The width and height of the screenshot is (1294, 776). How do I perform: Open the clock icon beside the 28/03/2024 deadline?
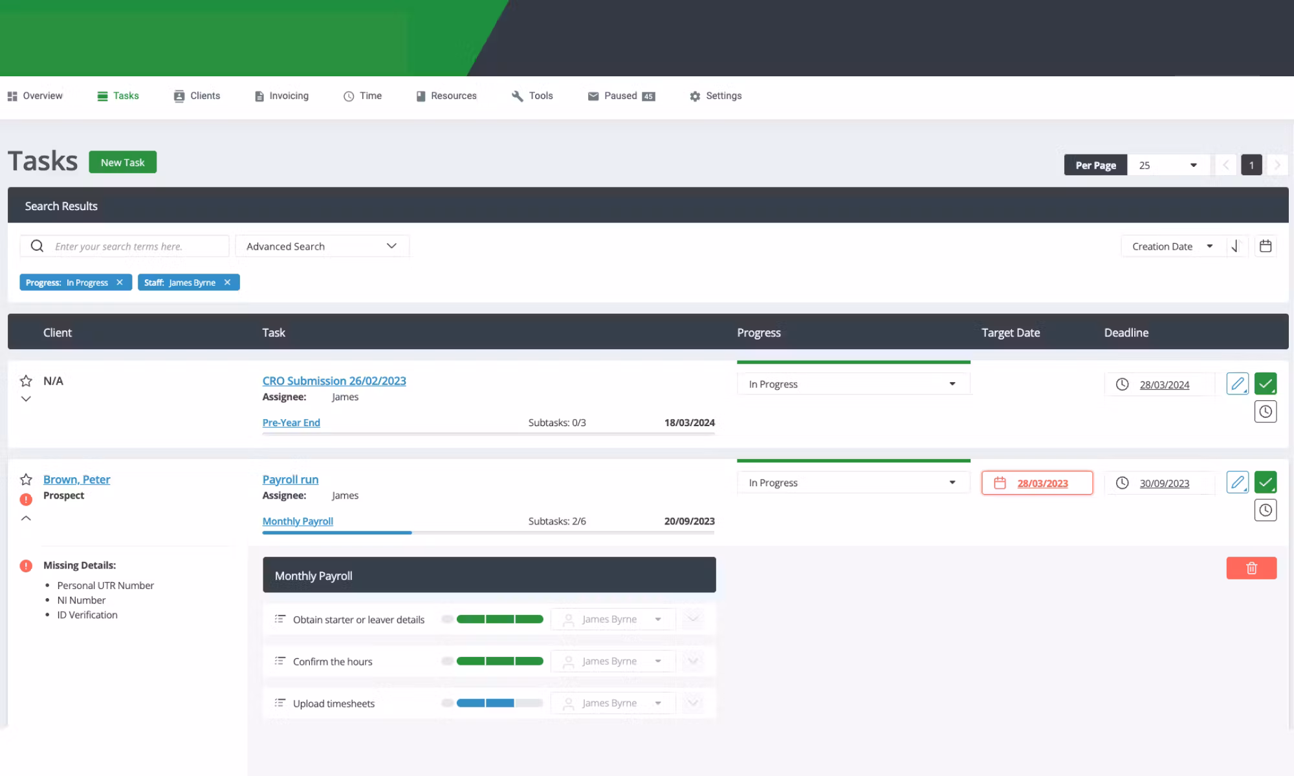click(x=1122, y=383)
